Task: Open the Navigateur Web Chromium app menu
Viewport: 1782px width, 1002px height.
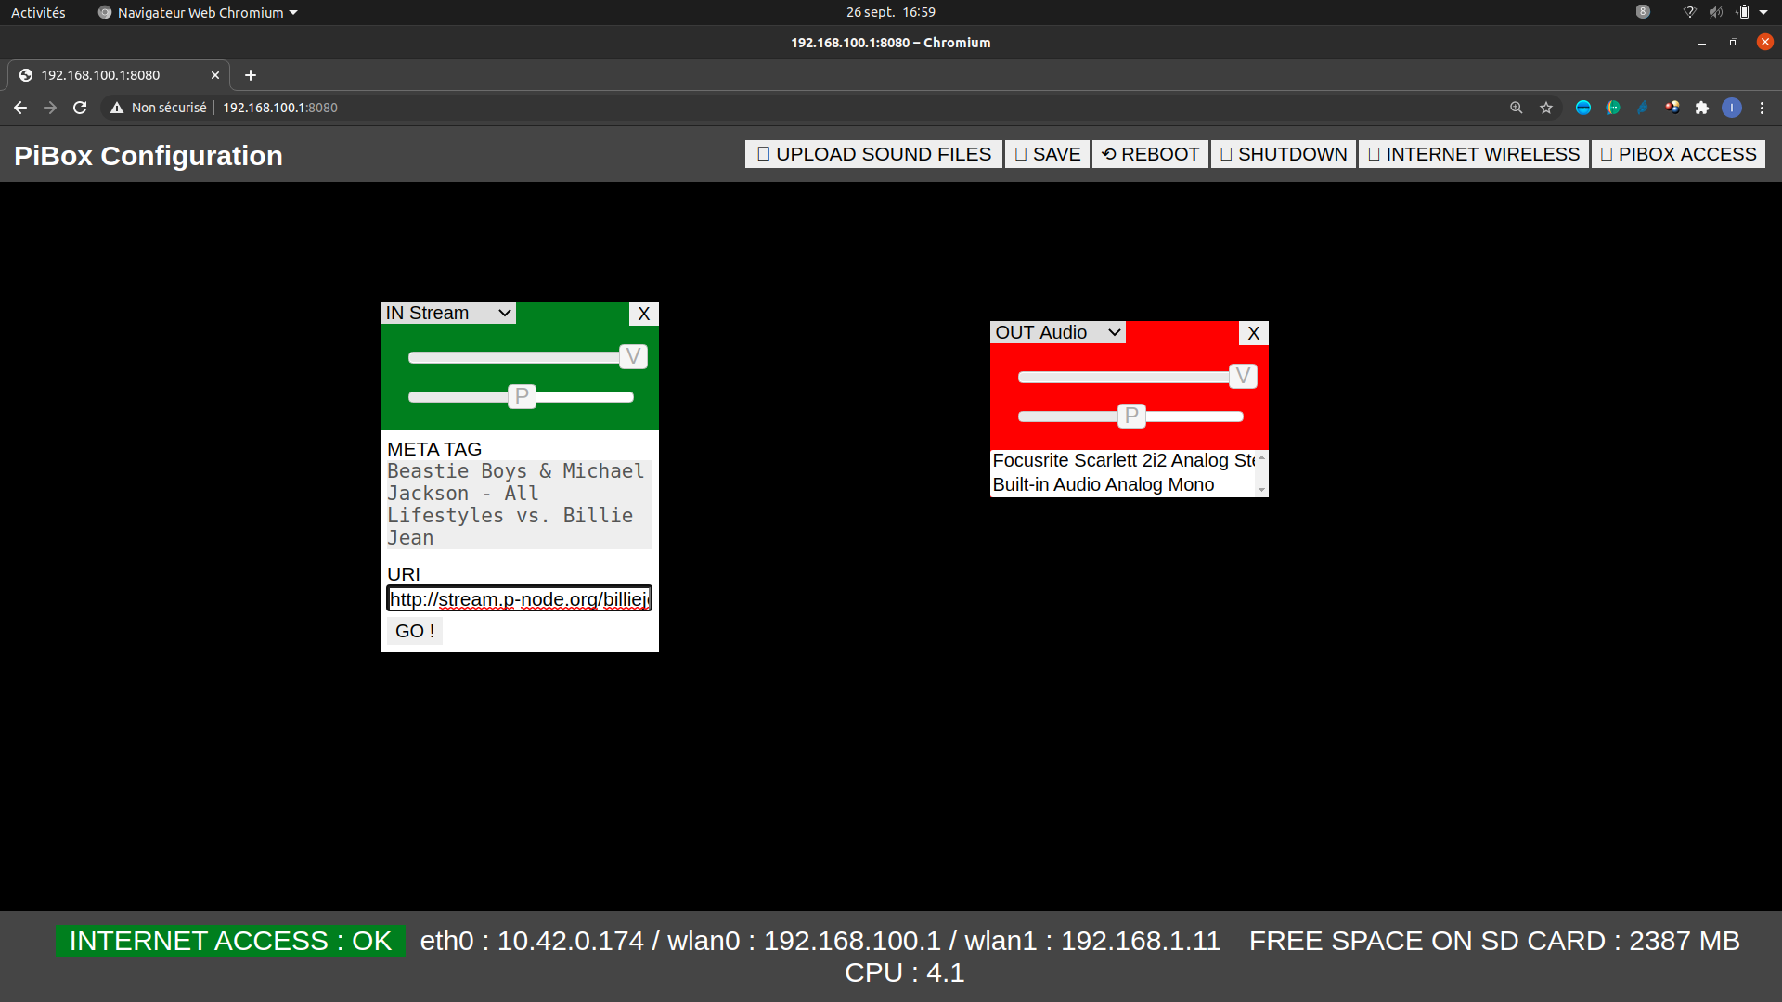Action: (x=199, y=12)
